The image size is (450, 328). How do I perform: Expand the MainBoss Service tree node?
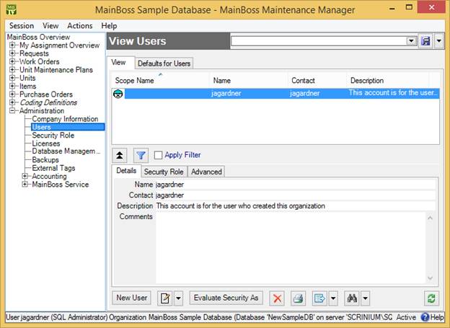(x=25, y=185)
